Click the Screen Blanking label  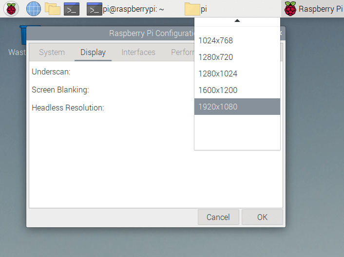pos(60,90)
